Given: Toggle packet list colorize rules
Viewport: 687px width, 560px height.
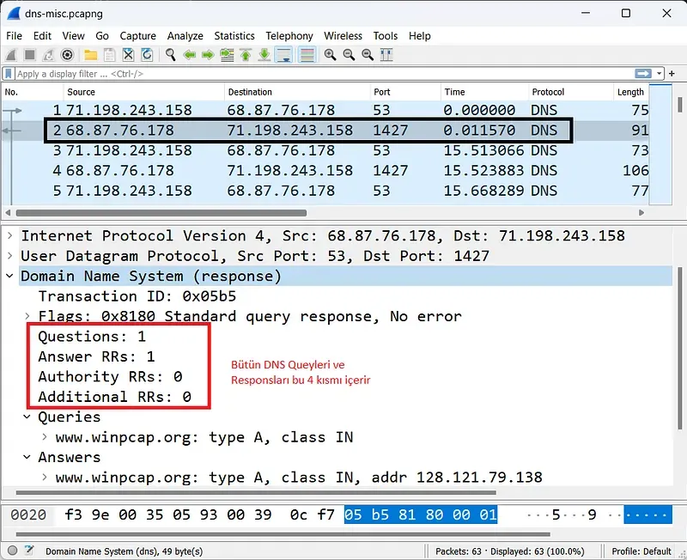Looking at the screenshot, I should [x=307, y=55].
